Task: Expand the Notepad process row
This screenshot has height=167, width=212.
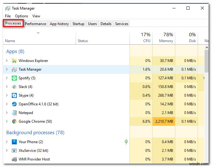Action: coord(7,113)
